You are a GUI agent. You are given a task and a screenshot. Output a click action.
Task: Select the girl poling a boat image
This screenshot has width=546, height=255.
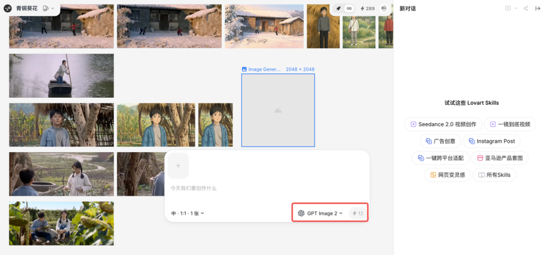61,76
